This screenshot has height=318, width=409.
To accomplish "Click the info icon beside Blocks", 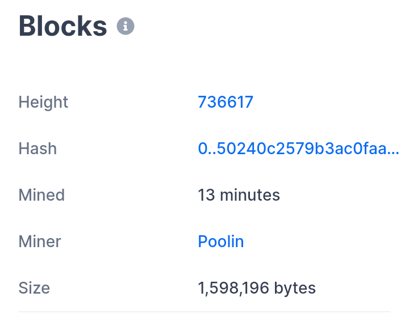I will 126,26.
